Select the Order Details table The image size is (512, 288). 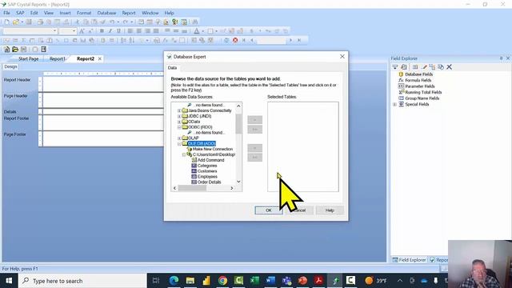tap(209, 182)
